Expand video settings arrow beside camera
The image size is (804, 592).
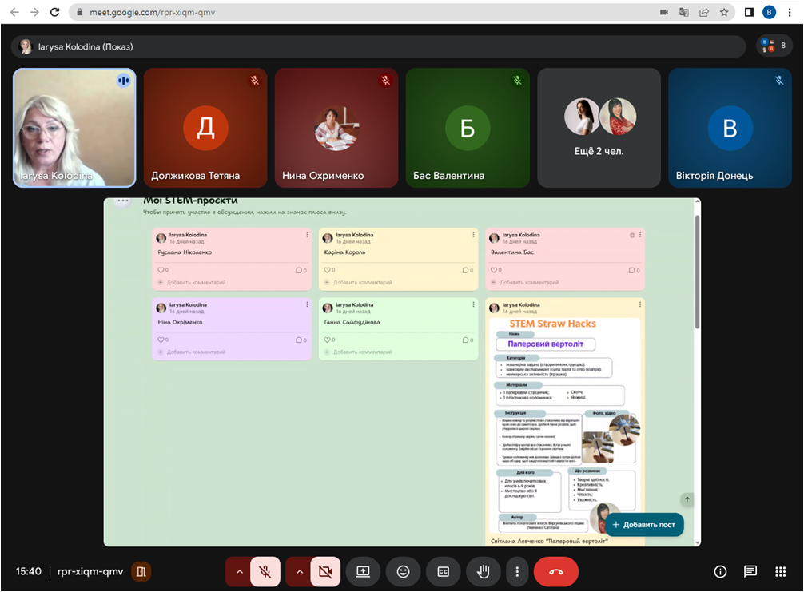pyautogui.click(x=299, y=572)
